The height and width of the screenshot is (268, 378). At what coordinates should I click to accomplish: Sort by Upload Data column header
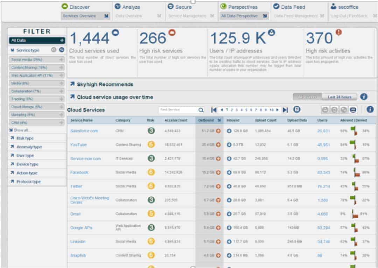[297, 120]
